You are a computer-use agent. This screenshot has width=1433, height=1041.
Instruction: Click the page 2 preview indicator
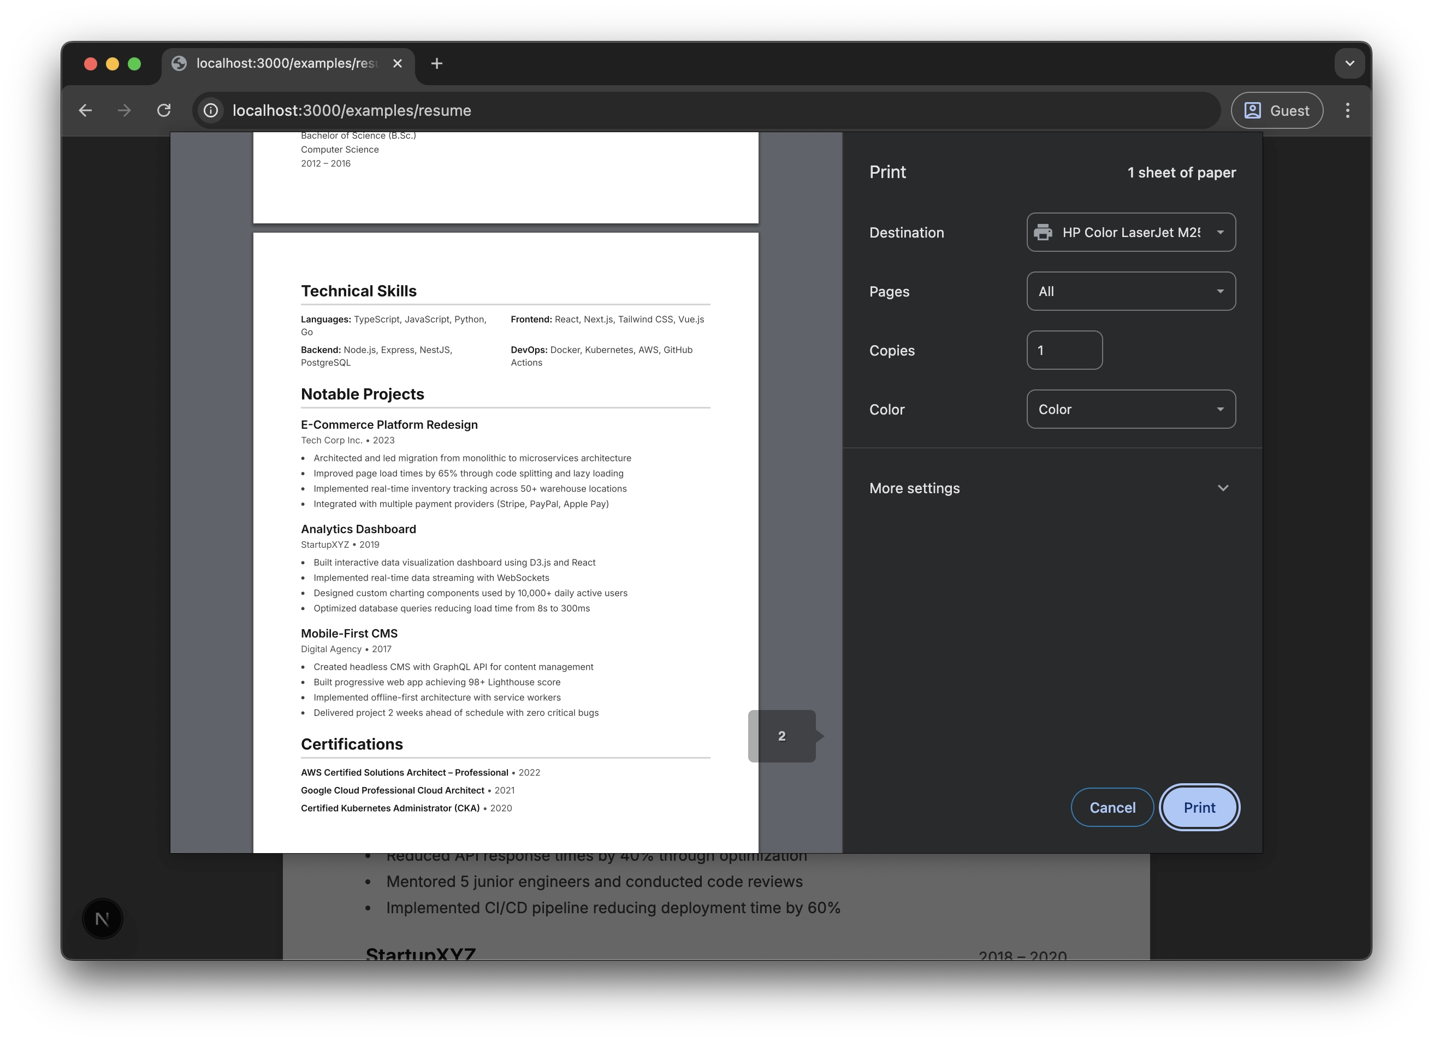(x=781, y=736)
